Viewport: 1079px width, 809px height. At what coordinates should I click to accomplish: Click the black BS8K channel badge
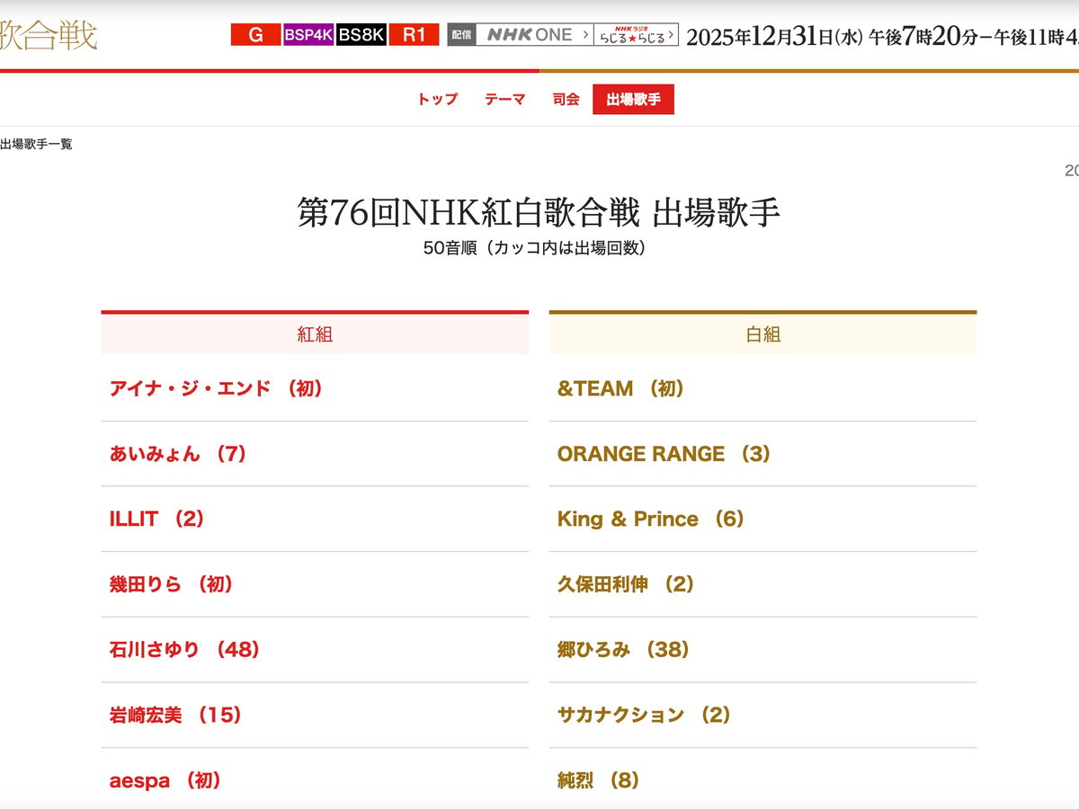[361, 35]
